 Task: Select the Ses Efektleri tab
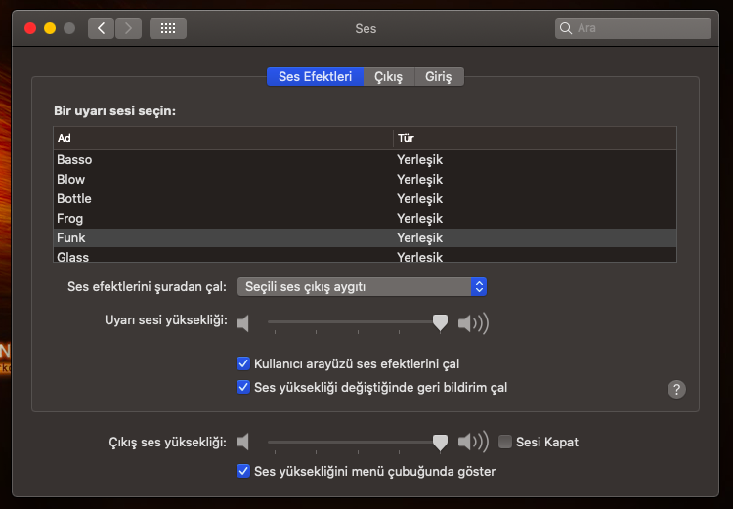coord(315,76)
